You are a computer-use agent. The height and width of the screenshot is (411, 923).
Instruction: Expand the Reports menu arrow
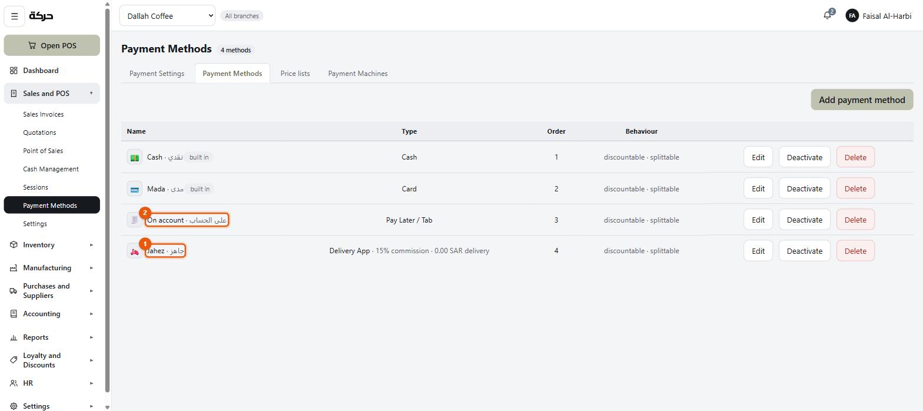coord(91,337)
